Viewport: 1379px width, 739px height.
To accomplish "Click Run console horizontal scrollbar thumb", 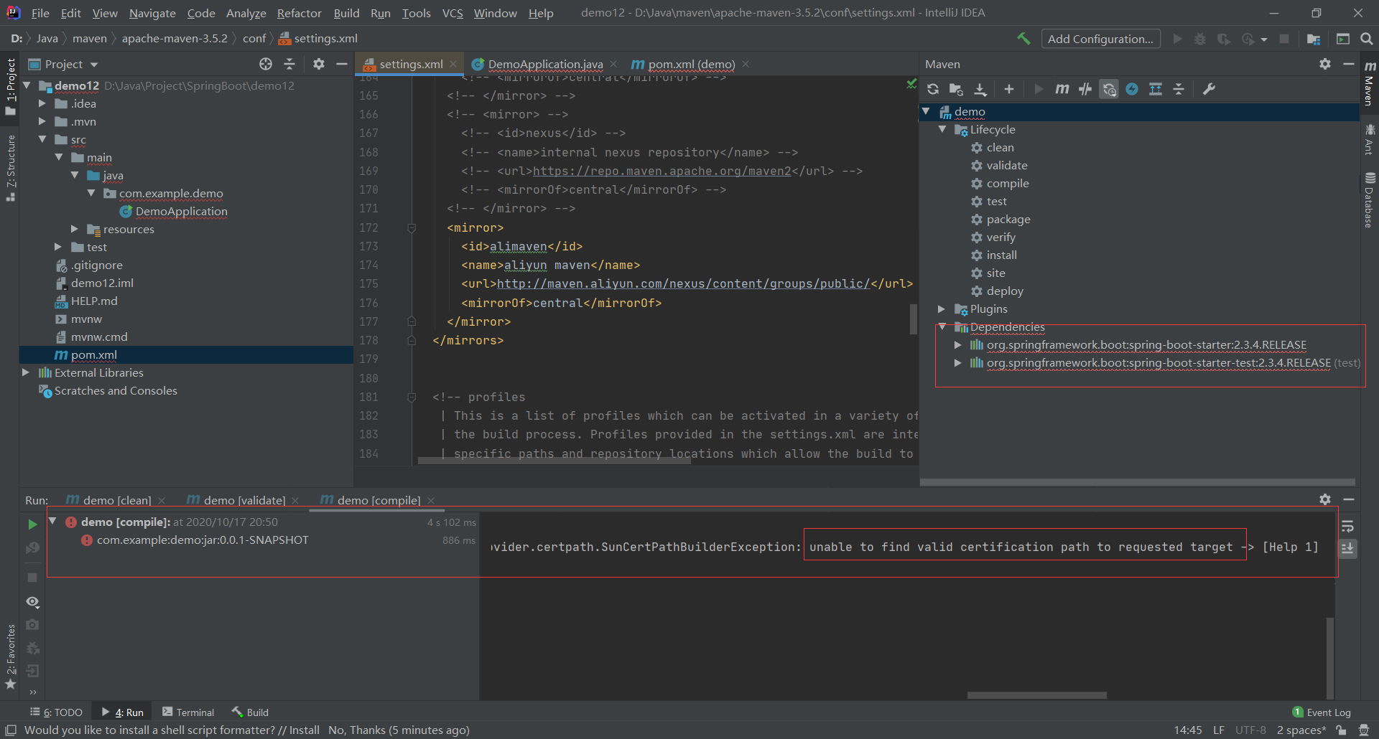I will click(1036, 695).
